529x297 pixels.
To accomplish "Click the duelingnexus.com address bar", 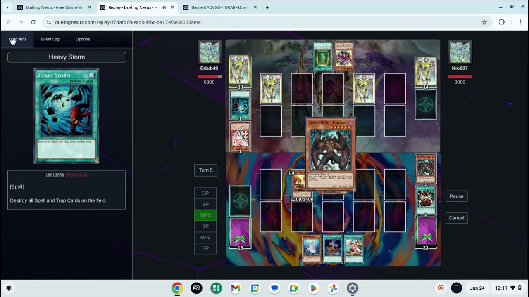I will pos(264,22).
